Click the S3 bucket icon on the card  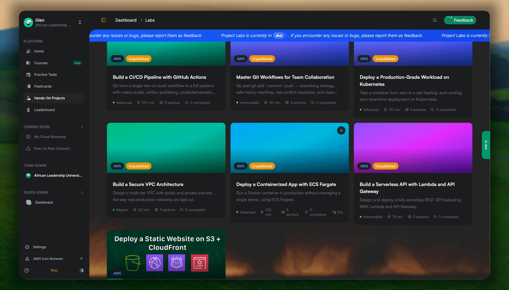pos(133,263)
